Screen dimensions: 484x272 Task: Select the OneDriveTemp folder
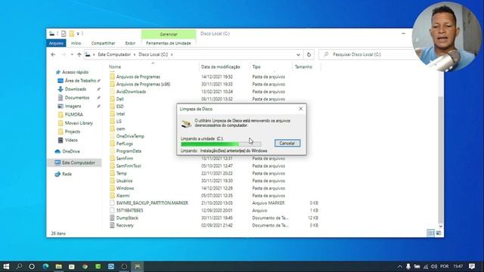point(130,136)
